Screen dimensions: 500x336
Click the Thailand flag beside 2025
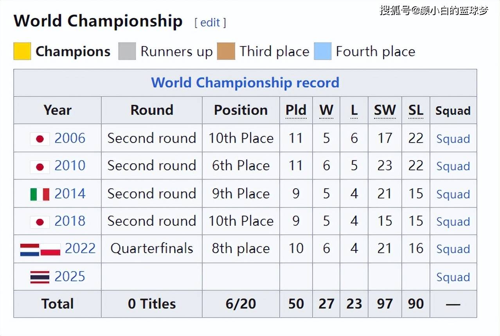click(x=40, y=277)
